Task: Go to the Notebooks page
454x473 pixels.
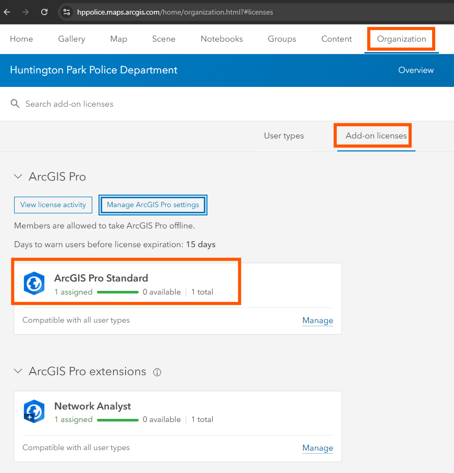Action: (222, 39)
